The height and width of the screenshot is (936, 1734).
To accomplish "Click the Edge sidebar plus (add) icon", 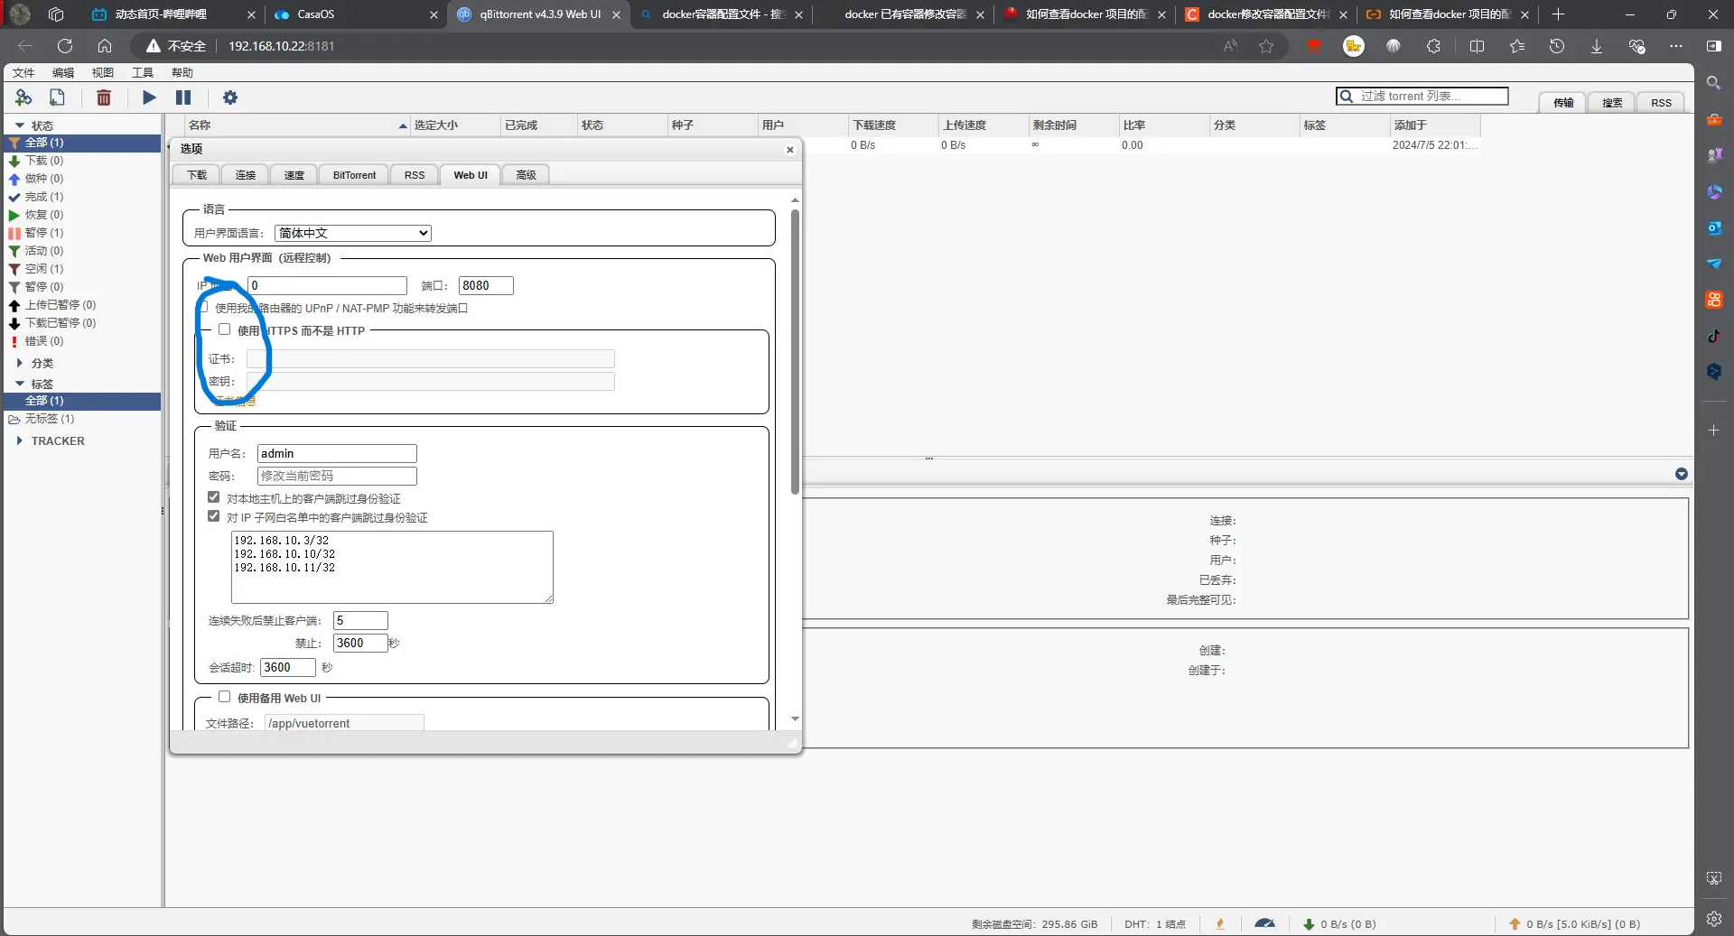I will click(1714, 431).
